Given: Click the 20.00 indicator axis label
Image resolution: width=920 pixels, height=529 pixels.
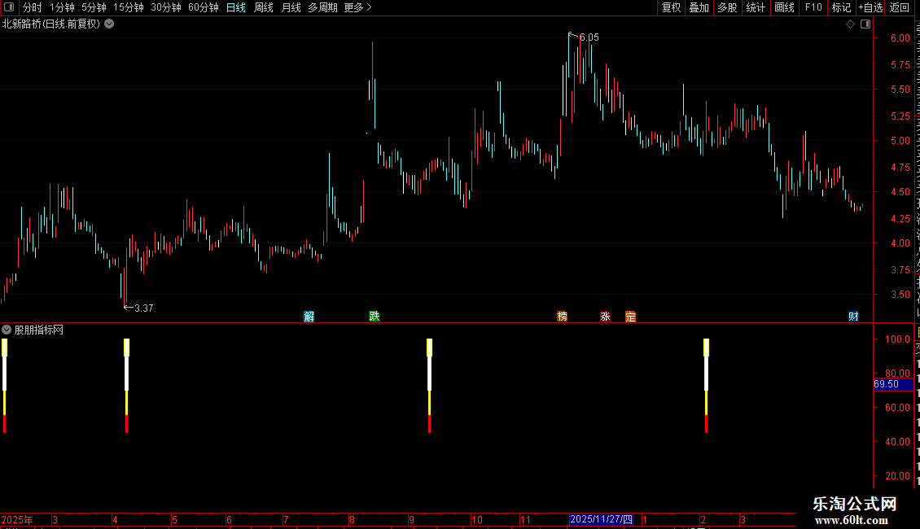Looking at the screenshot, I should (x=897, y=475).
